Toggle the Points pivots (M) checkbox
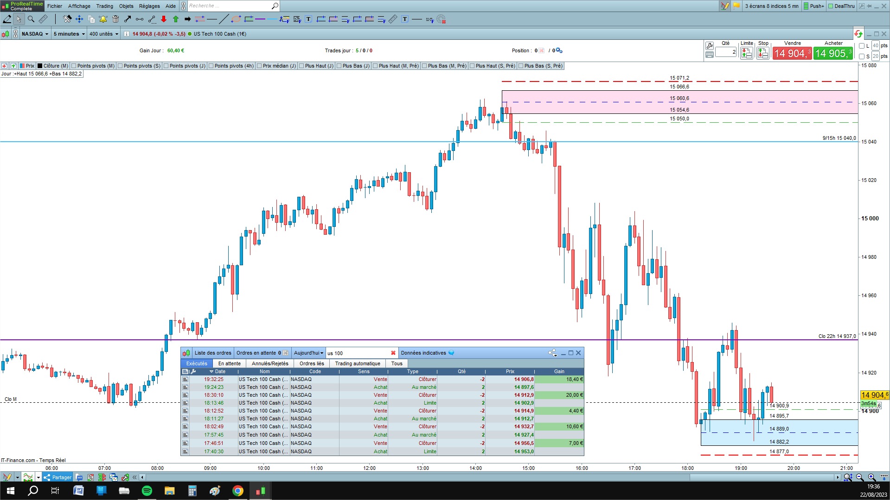 pyautogui.click(x=74, y=66)
